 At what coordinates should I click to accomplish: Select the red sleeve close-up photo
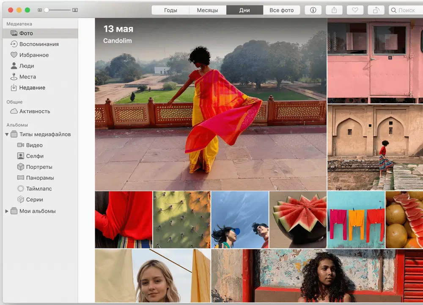(x=124, y=219)
